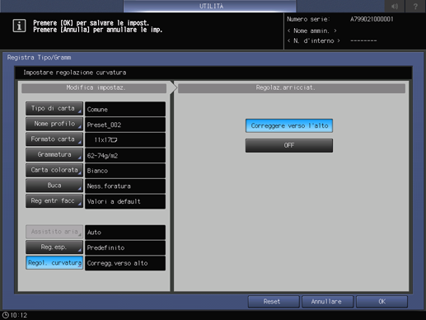Click the 10:12 time display
The width and height of the screenshot is (426, 320).
click(x=19, y=315)
